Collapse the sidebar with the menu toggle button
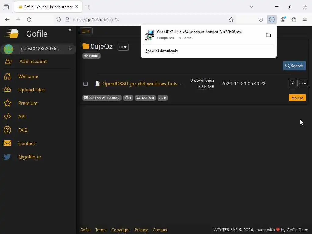Screen dimensions: 312x234 coord(86,31)
